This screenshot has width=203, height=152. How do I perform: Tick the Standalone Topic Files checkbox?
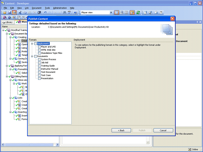39,53
